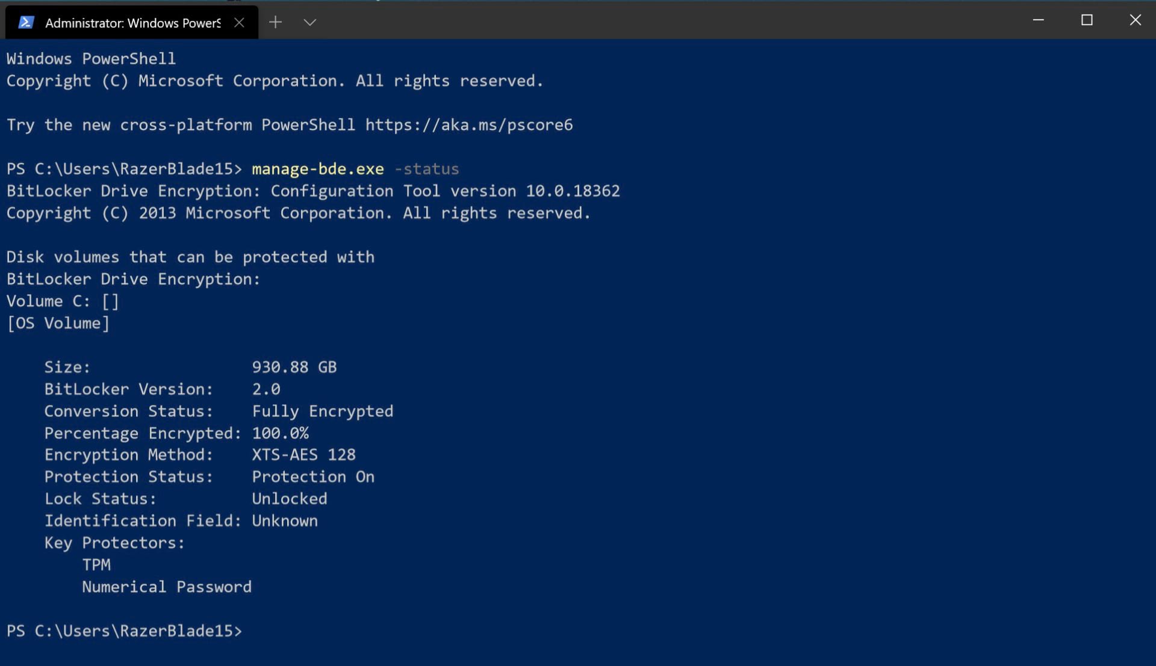This screenshot has height=666, width=1156.
Task: Minimize the terminal window
Action: point(1038,20)
